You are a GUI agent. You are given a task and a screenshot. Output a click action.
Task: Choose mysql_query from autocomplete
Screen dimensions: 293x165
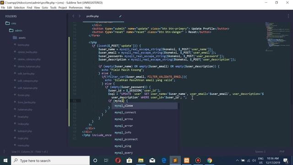pyautogui.click(x=145, y=153)
